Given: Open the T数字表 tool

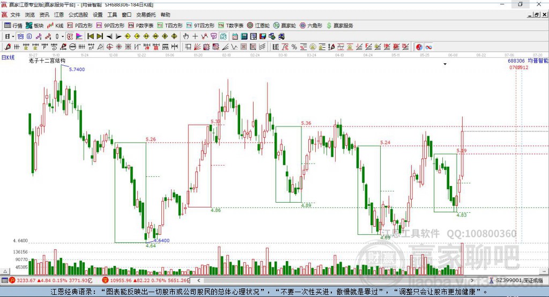Looking at the screenshot, I should point(231,26).
